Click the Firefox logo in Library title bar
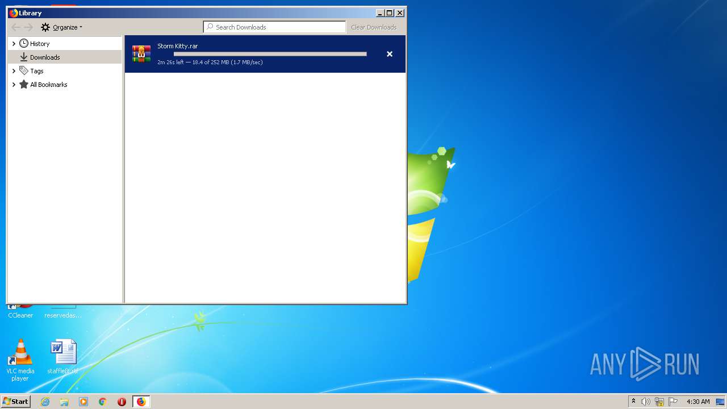The width and height of the screenshot is (727, 409). click(x=14, y=12)
